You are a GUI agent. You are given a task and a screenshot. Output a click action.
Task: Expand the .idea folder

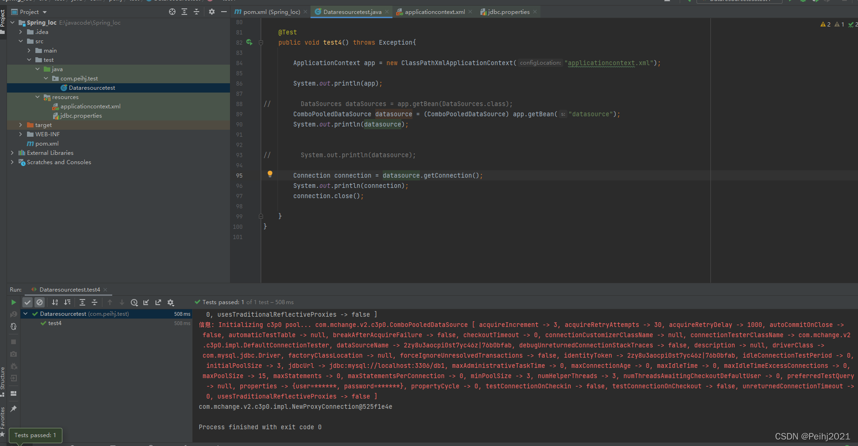click(x=20, y=32)
